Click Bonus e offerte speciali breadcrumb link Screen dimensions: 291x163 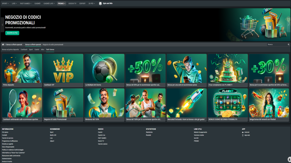point(14,45)
